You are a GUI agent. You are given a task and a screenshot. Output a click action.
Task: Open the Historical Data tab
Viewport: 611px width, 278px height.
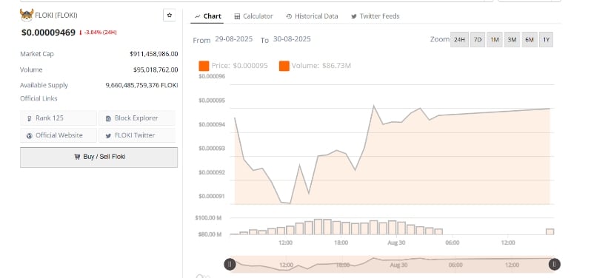coord(312,16)
